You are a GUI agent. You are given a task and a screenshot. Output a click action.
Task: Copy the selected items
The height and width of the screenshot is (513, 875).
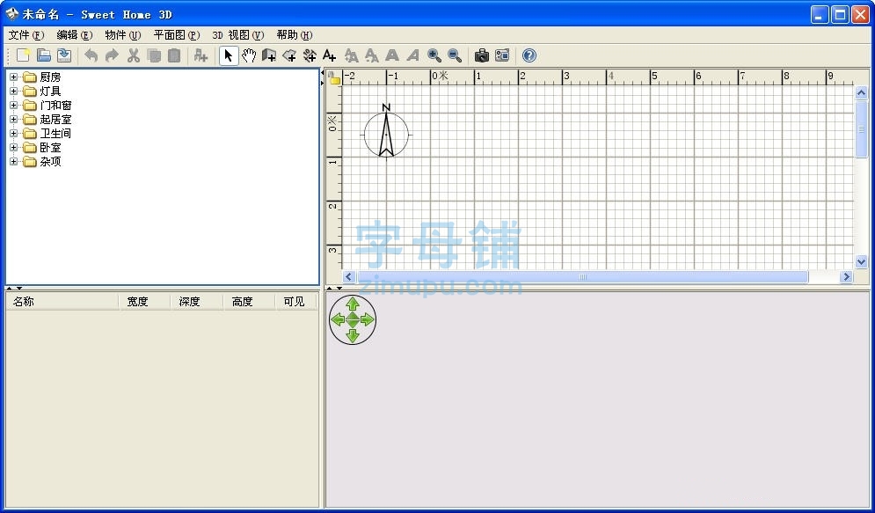coord(154,55)
